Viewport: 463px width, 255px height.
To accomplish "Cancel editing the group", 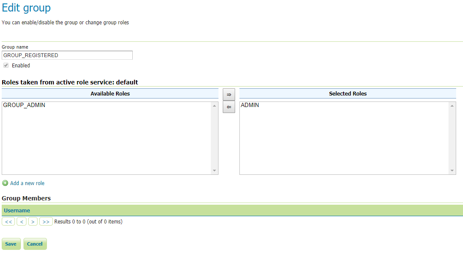I will pyautogui.click(x=35, y=244).
